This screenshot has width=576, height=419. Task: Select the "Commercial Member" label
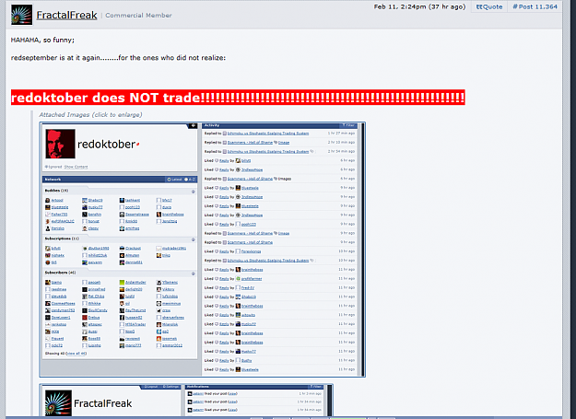click(138, 16)
